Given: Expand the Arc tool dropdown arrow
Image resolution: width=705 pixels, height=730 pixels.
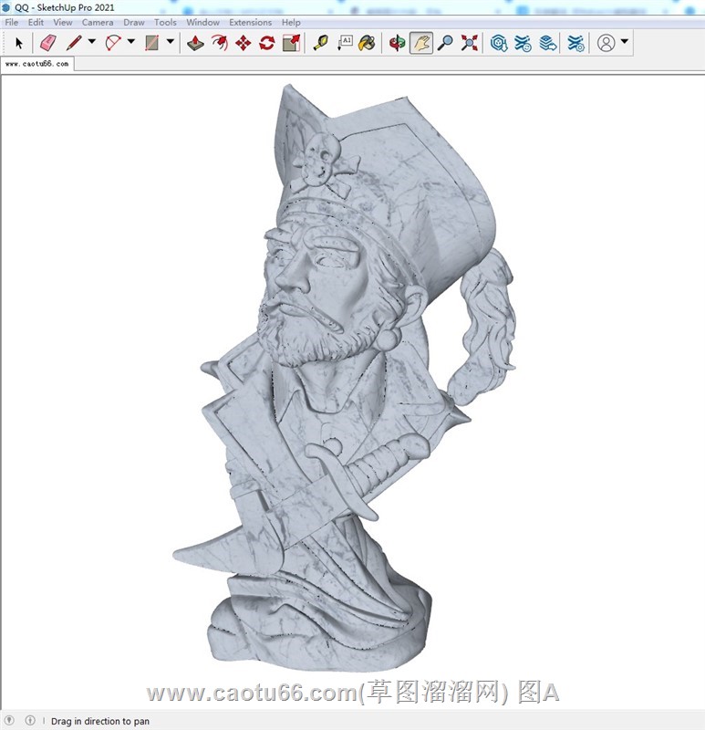Looking at the screenshot, I should point(131,41).
